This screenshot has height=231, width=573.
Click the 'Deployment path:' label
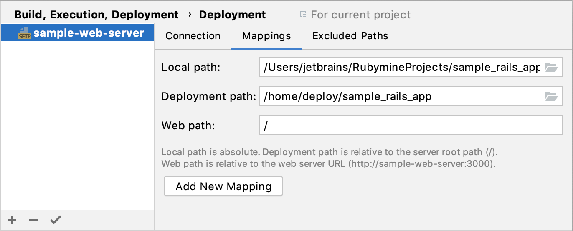pyautogui.click(x=208, y=97)
